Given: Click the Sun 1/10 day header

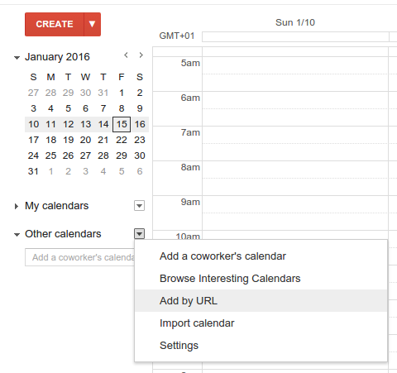Looking at the screenshot, I should click(x=295, y=22).
